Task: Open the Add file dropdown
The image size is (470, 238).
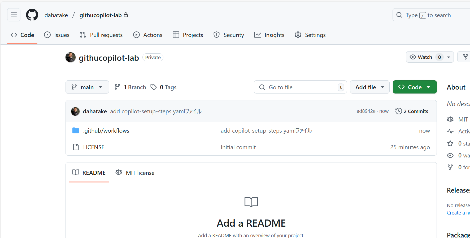Action: (369, 87)
